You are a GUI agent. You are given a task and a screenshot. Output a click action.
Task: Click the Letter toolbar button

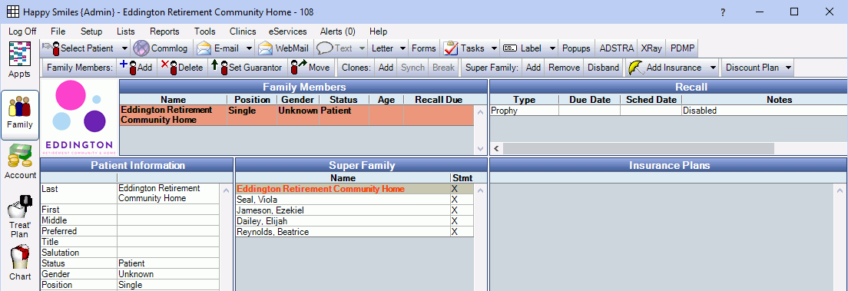pyautogui.click(x=383, y=48)
